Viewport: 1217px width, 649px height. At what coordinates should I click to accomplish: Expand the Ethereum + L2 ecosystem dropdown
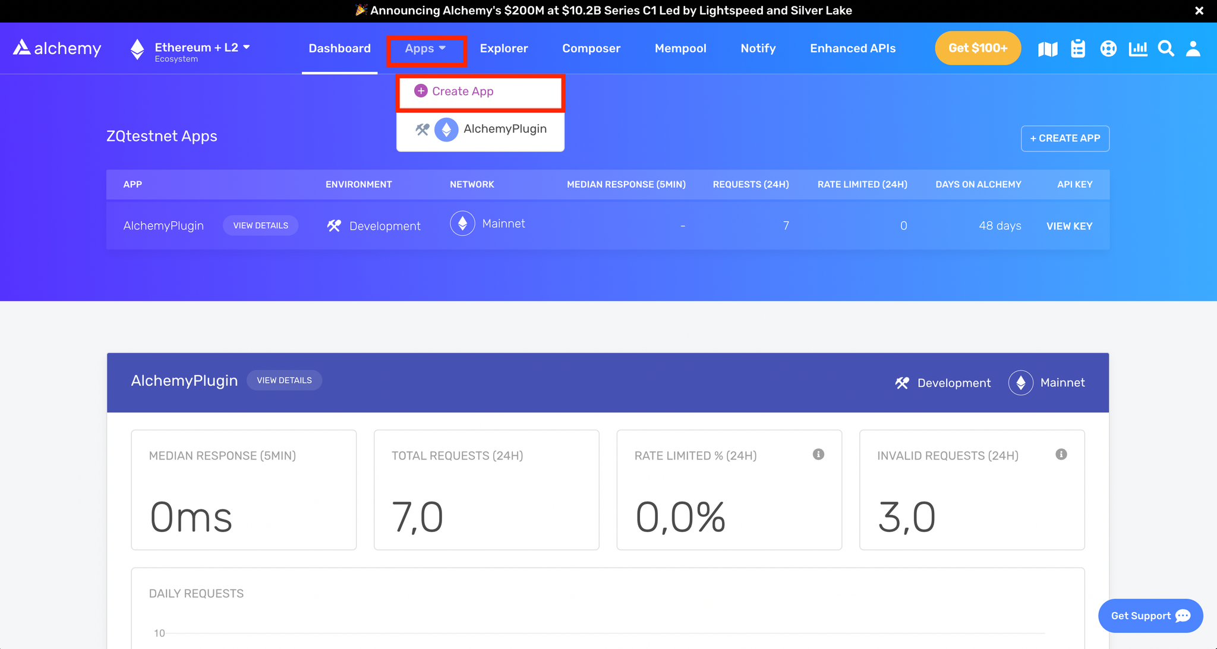pyautogui.click(x=201, y=48)
